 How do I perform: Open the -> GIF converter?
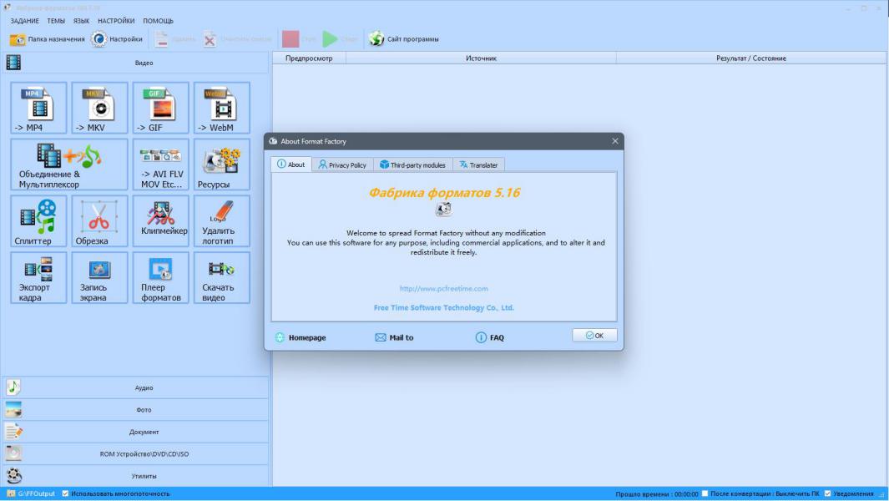[161, 108]
